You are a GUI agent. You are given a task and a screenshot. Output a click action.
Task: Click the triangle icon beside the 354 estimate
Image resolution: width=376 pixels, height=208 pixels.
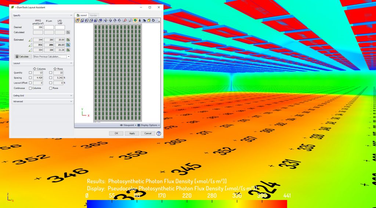coord(30,50)
